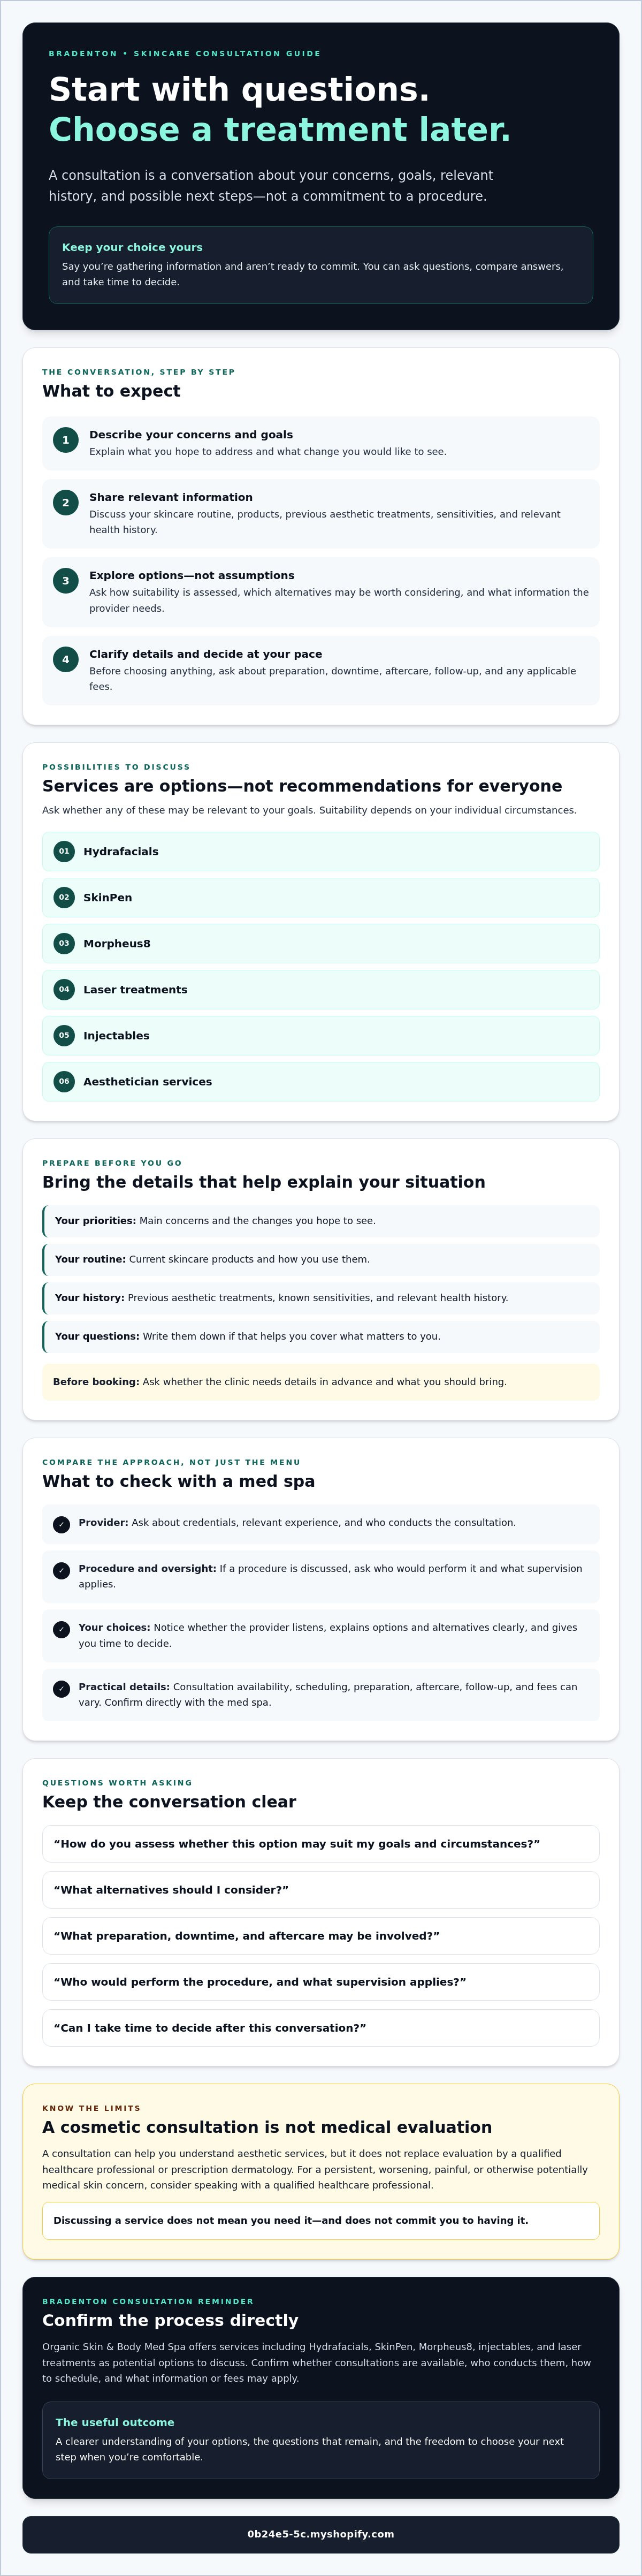Select the 01 Hydrafacials badge
This screenshot has width=642, height=2576.
64,851
